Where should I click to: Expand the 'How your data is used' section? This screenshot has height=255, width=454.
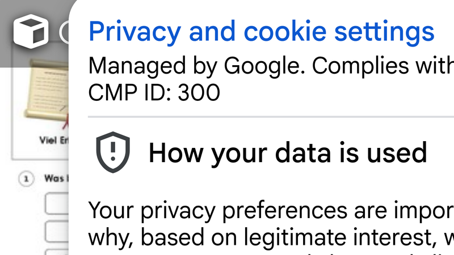pyautogui.click(x=288, y=152)
